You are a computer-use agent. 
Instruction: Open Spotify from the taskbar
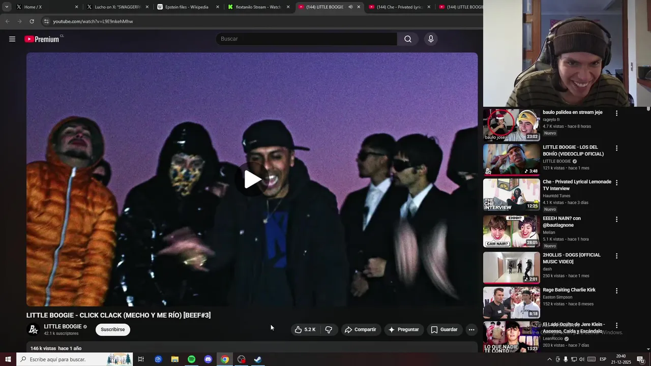click(191, 359)
